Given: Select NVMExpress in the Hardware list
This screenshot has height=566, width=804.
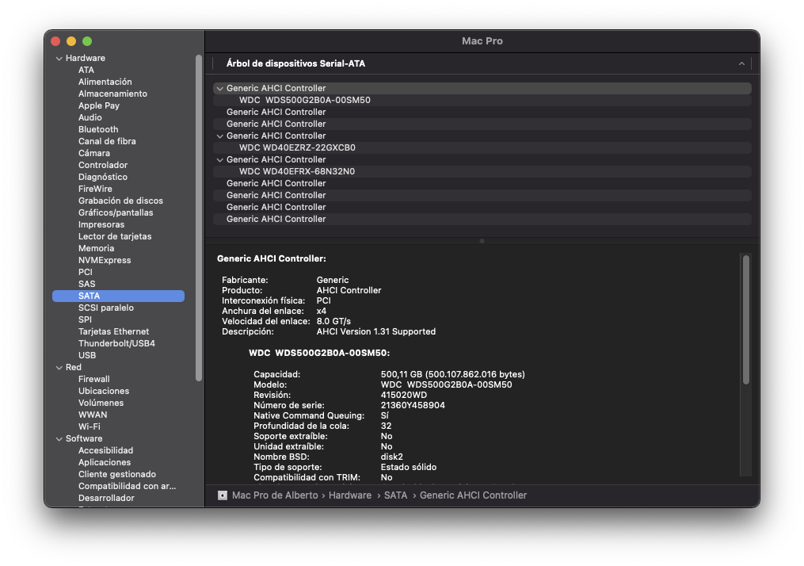Looking at the screenshot, I should pyautogui.click(x=105, y=260).
